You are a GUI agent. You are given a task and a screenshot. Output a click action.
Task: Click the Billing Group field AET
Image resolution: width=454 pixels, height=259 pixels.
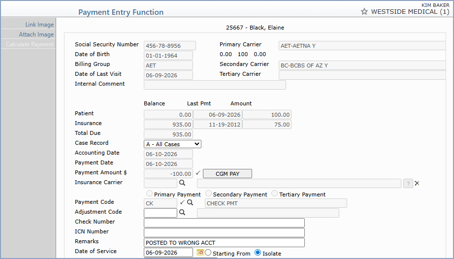point(168,65)
